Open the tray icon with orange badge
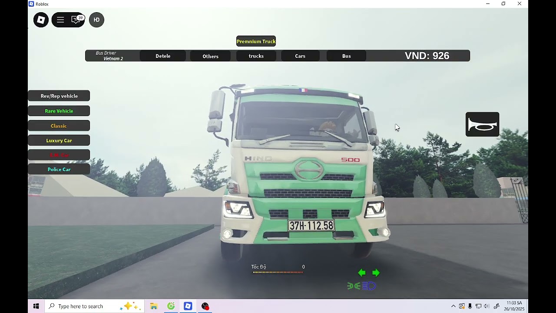 pos(462,306)
